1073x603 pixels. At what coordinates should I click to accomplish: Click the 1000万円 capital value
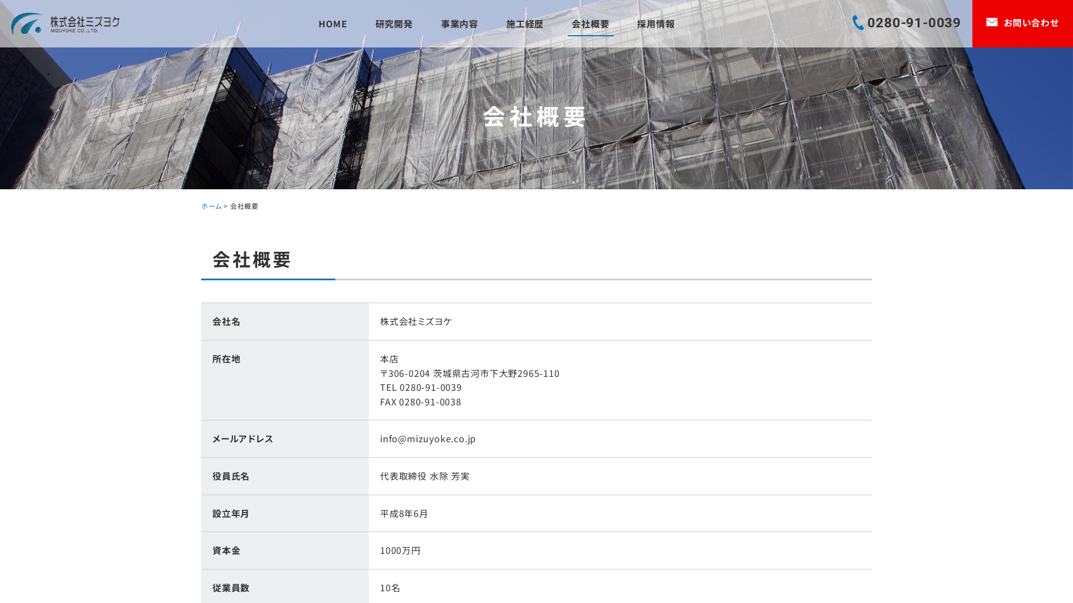pyautogui.click(x=400, y=551)
